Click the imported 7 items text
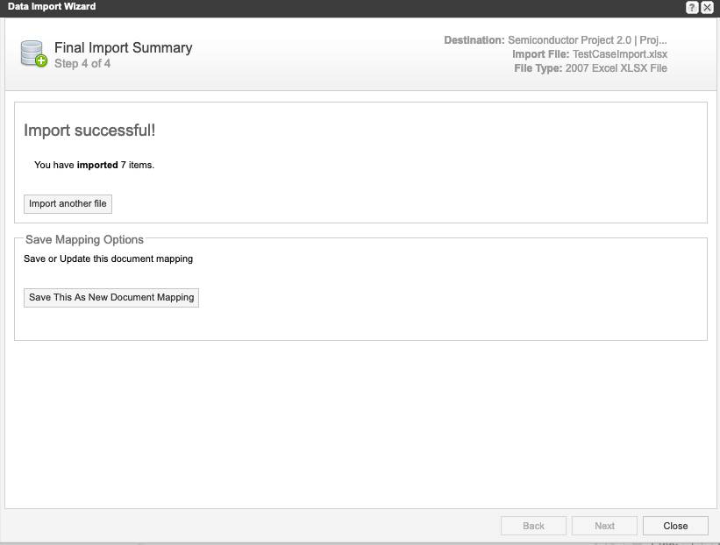 (94, 165)
